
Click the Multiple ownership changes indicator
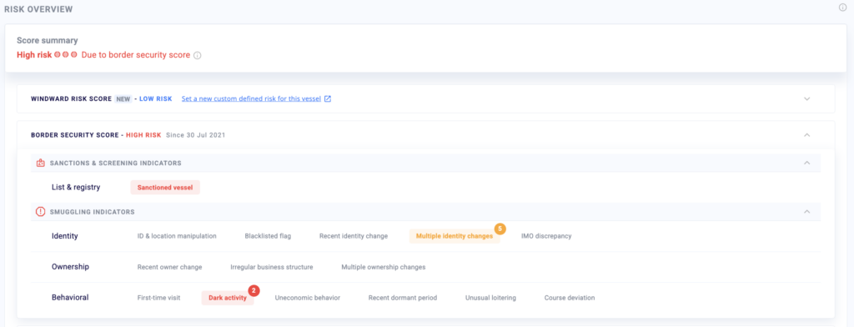[384, 267]
